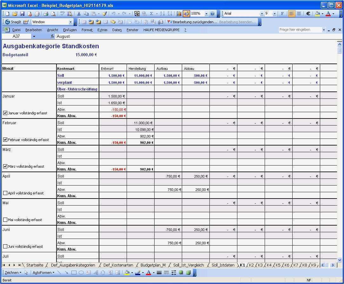Open Excel help question mark icon
344x284 pixels.
(212, 14)
